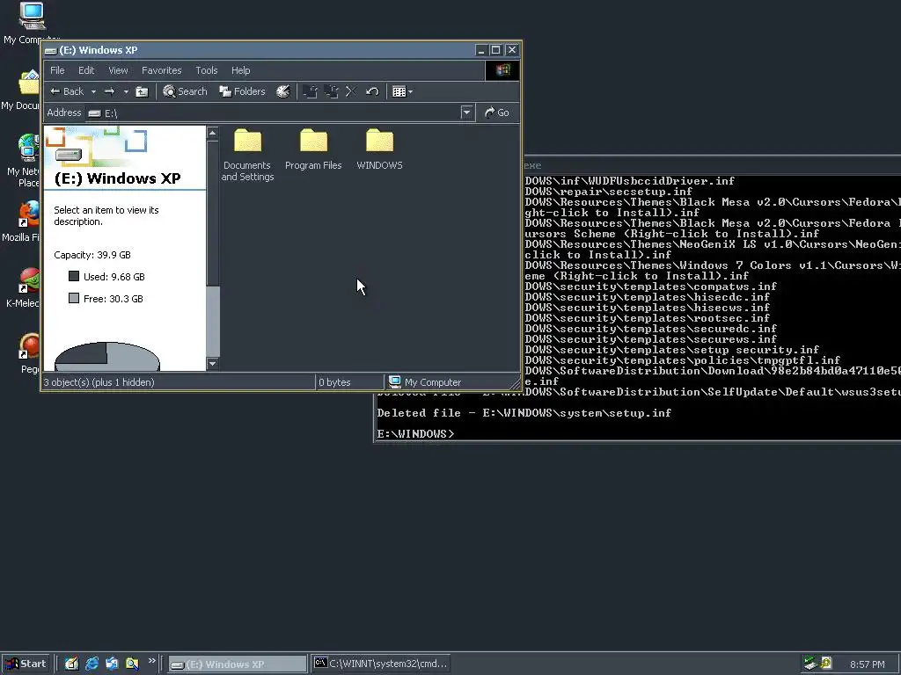901x675 pixels.
Task: Click the Copy To toolbar icon
Action: [x=332, y=91]
